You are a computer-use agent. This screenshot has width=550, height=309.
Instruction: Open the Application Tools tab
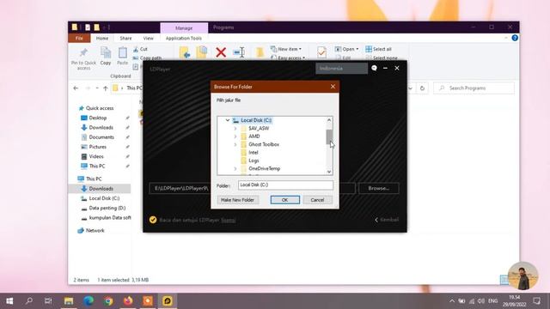coord(184,38)
